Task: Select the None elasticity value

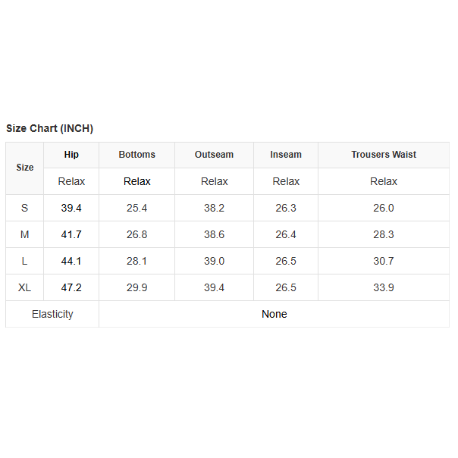Action: coord(274,314)
